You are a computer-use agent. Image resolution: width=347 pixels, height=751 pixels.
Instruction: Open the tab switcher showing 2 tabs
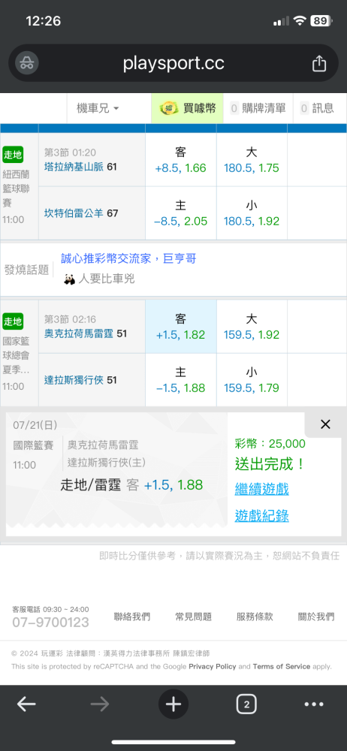tap(246, 704)
